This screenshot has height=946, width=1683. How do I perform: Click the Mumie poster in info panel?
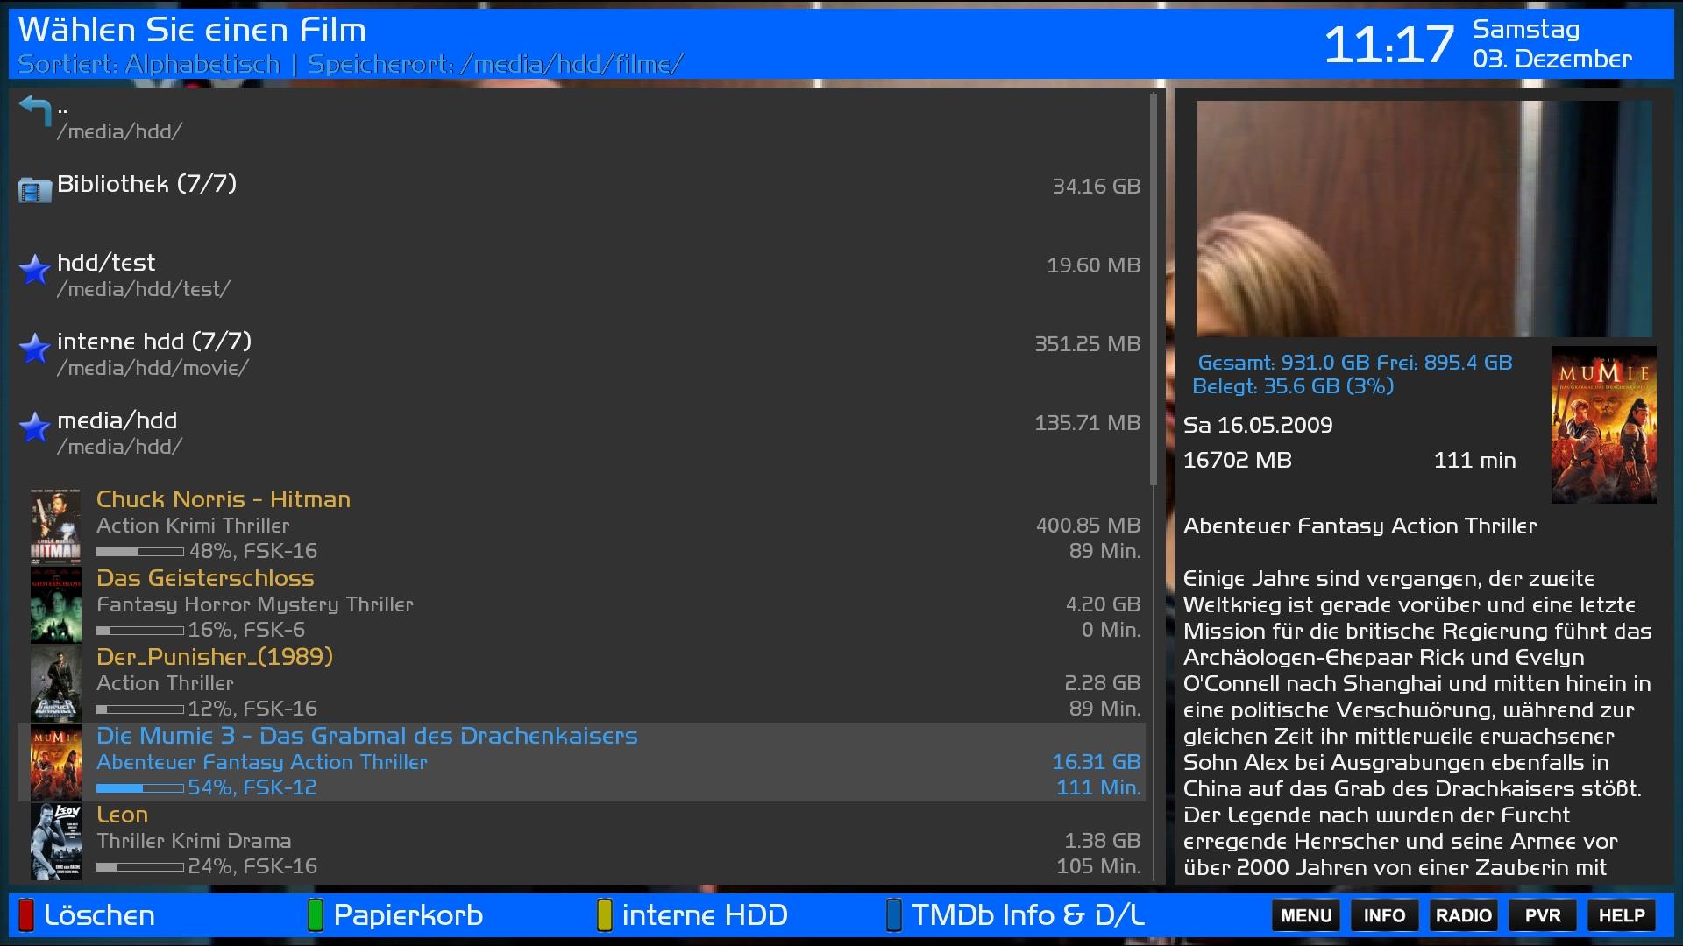click(1603, 425)
